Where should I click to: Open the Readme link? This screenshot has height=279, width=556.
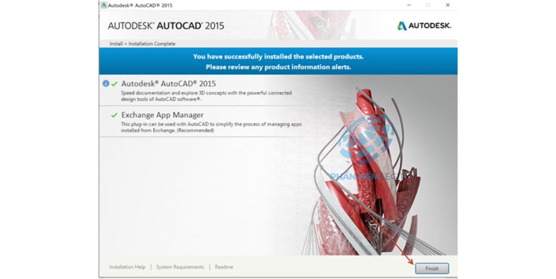pos(224,267)
